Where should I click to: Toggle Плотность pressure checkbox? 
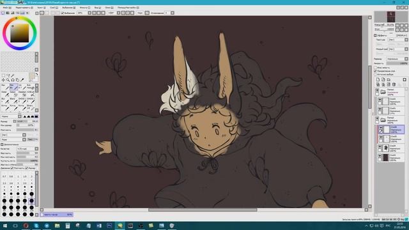(x=12, y=168)
